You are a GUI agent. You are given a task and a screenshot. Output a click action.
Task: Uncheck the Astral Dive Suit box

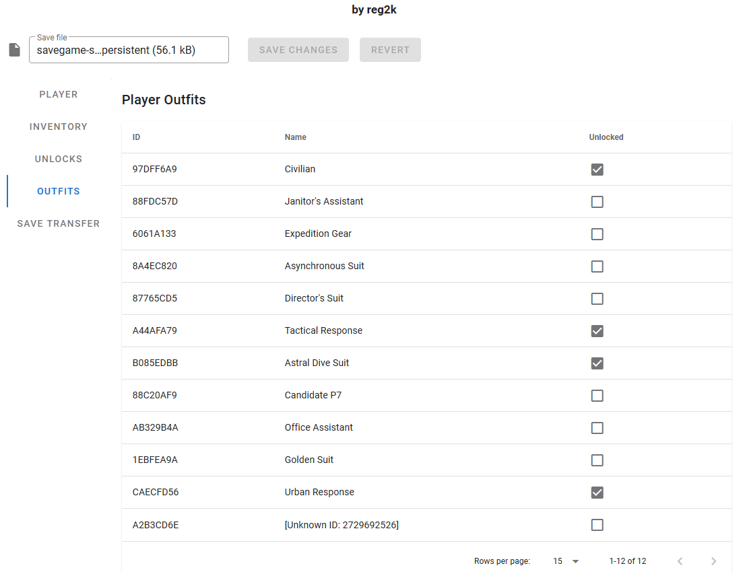[597, 363]
